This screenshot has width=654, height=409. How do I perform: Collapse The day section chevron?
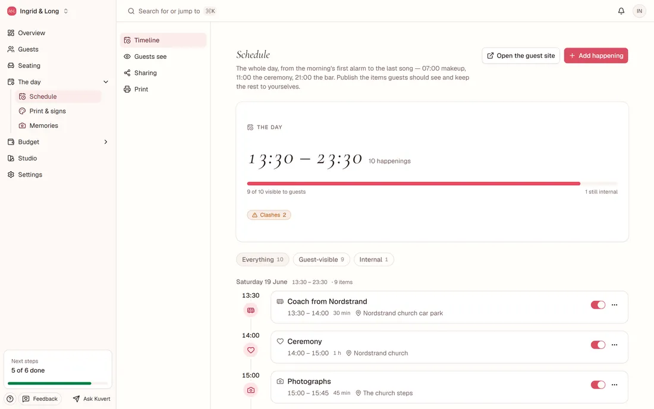click(x=105, y=82)
